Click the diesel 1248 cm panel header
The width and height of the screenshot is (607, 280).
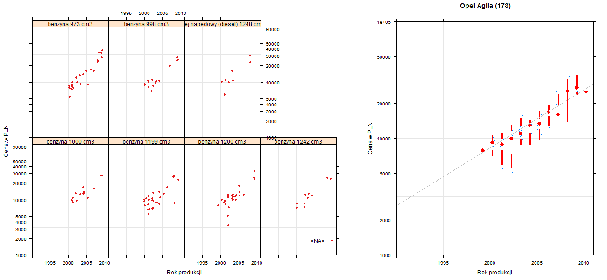[223, 24]
